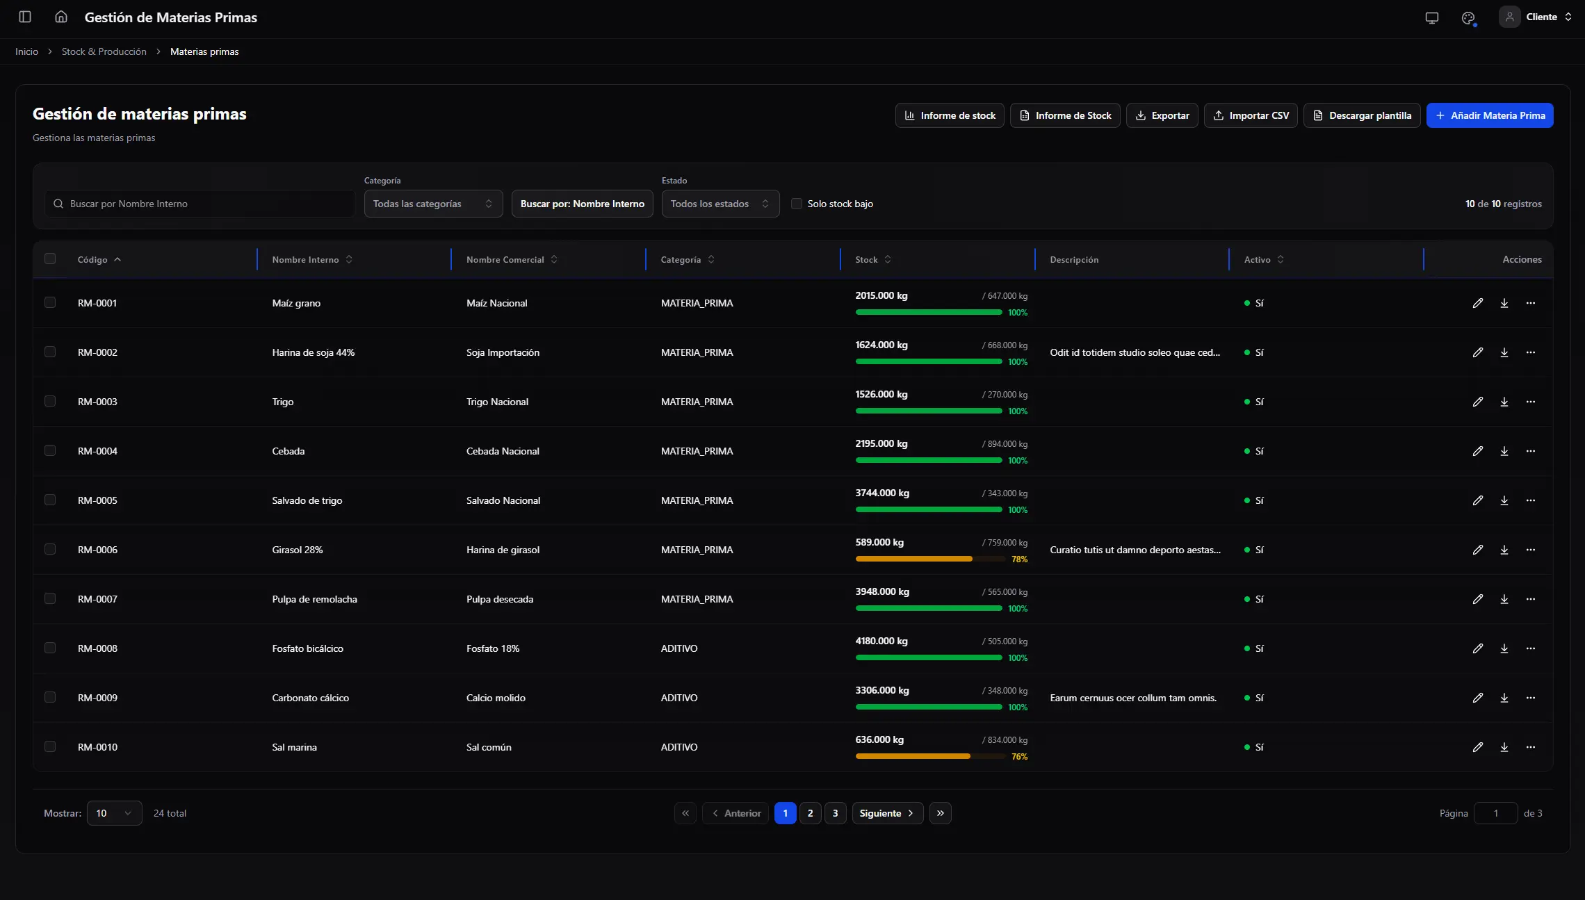Open more actions for RM-0004 Cebada
The width and height of the screenshot is (1585, 900).
(x=1531, y=451)
